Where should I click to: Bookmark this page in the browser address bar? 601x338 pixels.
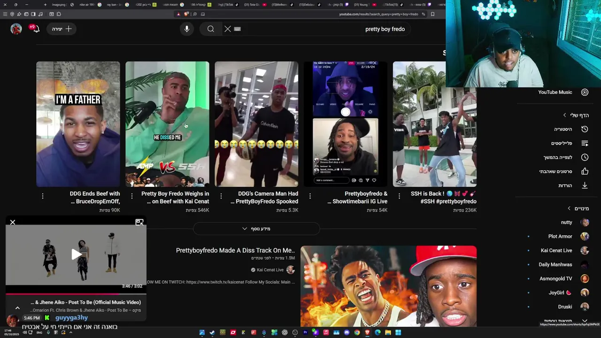[432, 14]
